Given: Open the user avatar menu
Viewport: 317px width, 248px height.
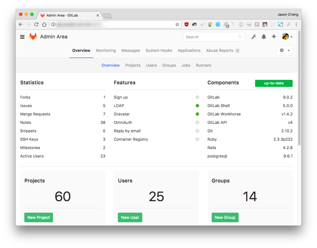Looking at the screenshot, I should point(287,37).
